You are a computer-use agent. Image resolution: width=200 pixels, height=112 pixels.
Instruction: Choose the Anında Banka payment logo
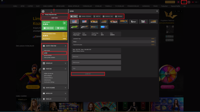pyautogui.click(x=94, y=22)
